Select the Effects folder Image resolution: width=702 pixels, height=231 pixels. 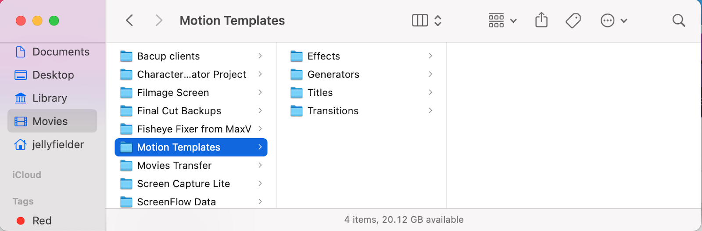coord(323,56)
